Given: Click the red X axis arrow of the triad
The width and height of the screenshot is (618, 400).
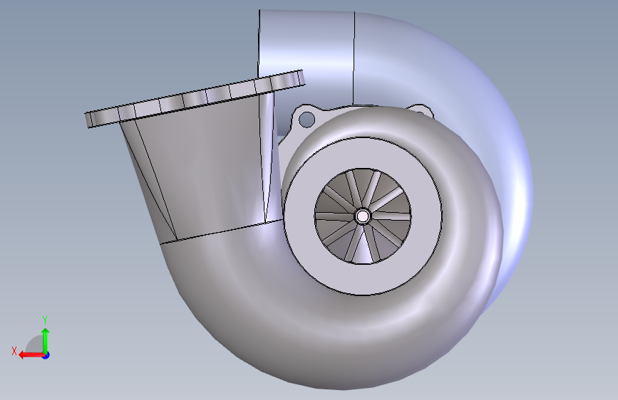Looking at the screenshot, I should (31, 355).
